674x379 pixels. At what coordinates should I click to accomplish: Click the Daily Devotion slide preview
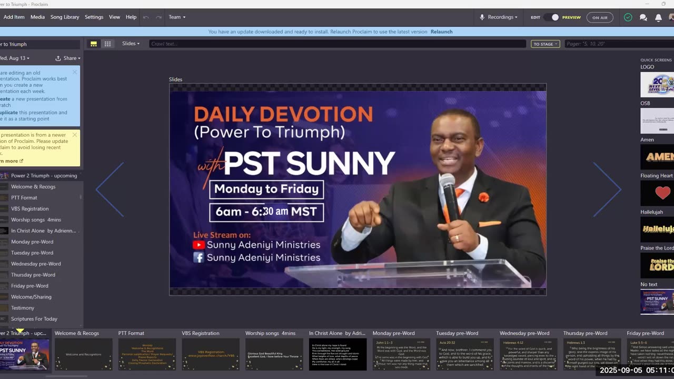(358, 189)
